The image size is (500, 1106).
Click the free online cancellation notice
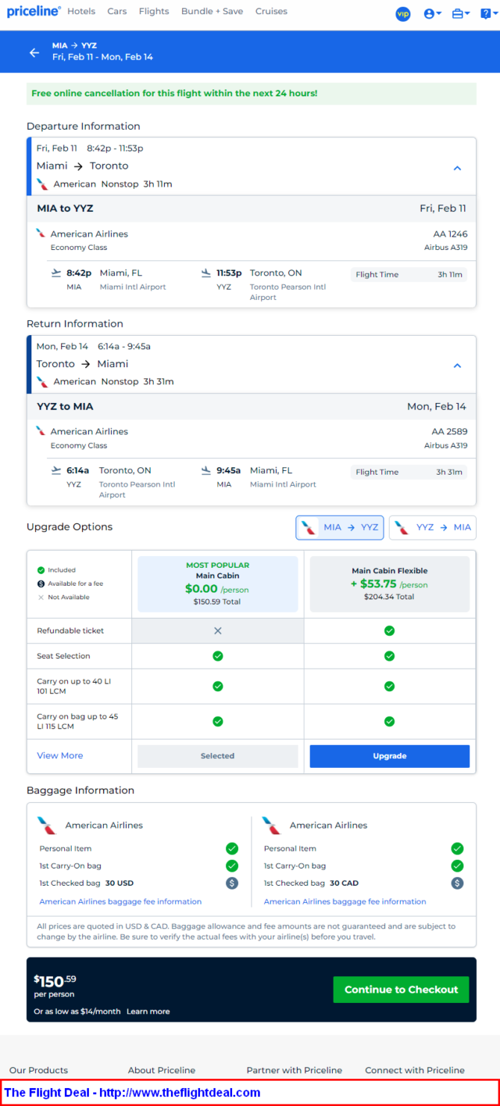(x=251, y=93)
